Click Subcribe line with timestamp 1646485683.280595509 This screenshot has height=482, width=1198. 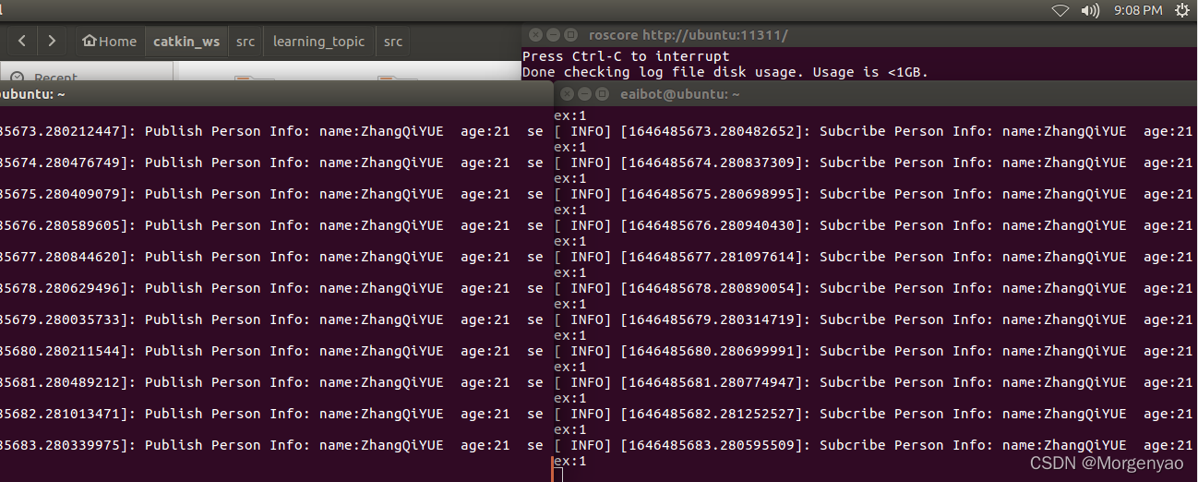coord(873,445)
